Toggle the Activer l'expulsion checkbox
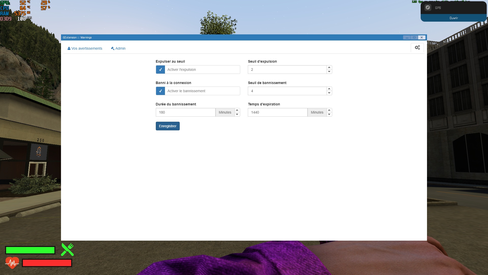The image size is (488, 275). pos(160,70)
